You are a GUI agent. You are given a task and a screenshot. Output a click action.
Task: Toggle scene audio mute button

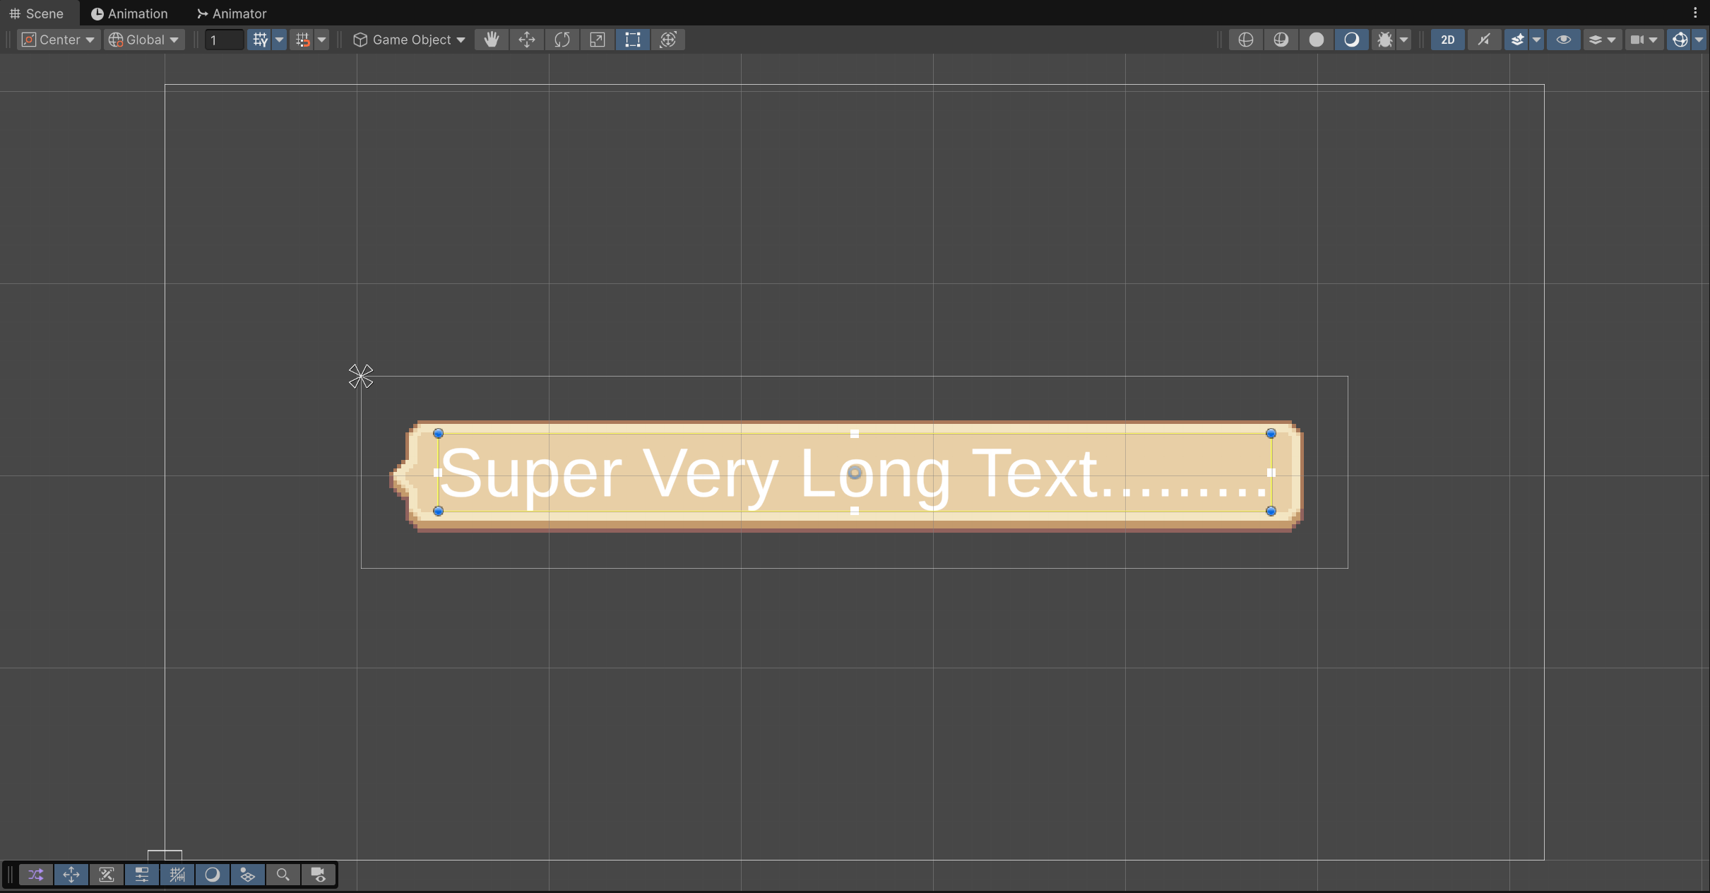[1483, 40]
